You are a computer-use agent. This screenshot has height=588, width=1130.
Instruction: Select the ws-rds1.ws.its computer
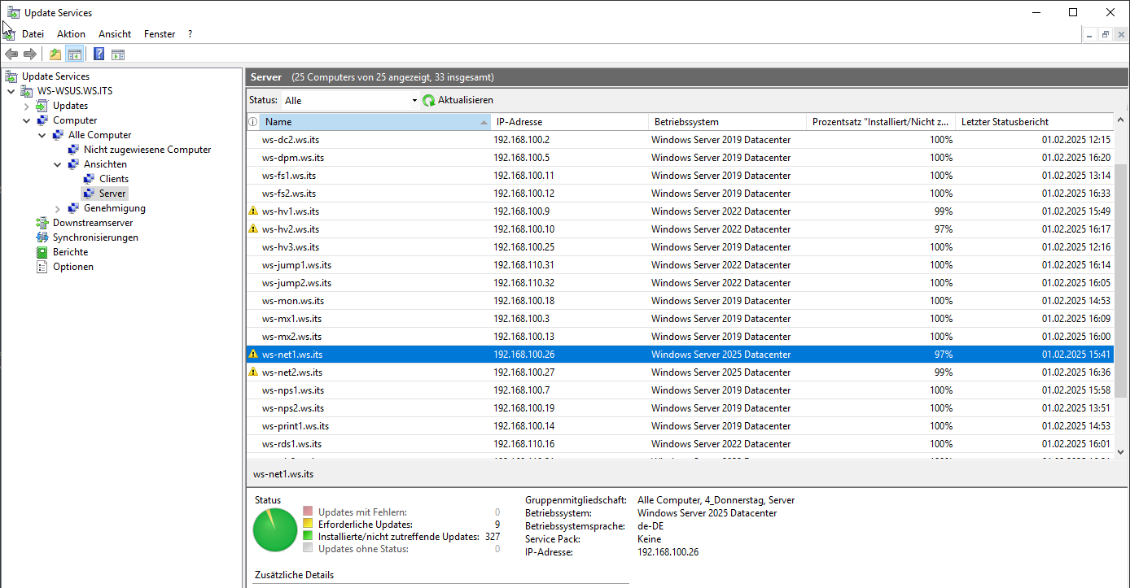(680, 443)
